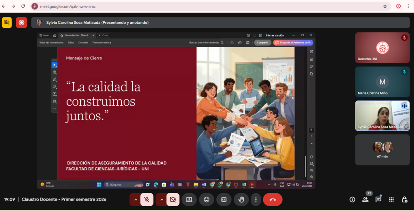The width and height of the screenshot is (414, 211).
Task: Open the chat panel with everyone
Action: tap(378, 199)
